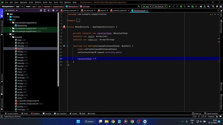This screenshot has height=125, width=223.
Task: Open the Layout Inspector
Action: [211, 114]
